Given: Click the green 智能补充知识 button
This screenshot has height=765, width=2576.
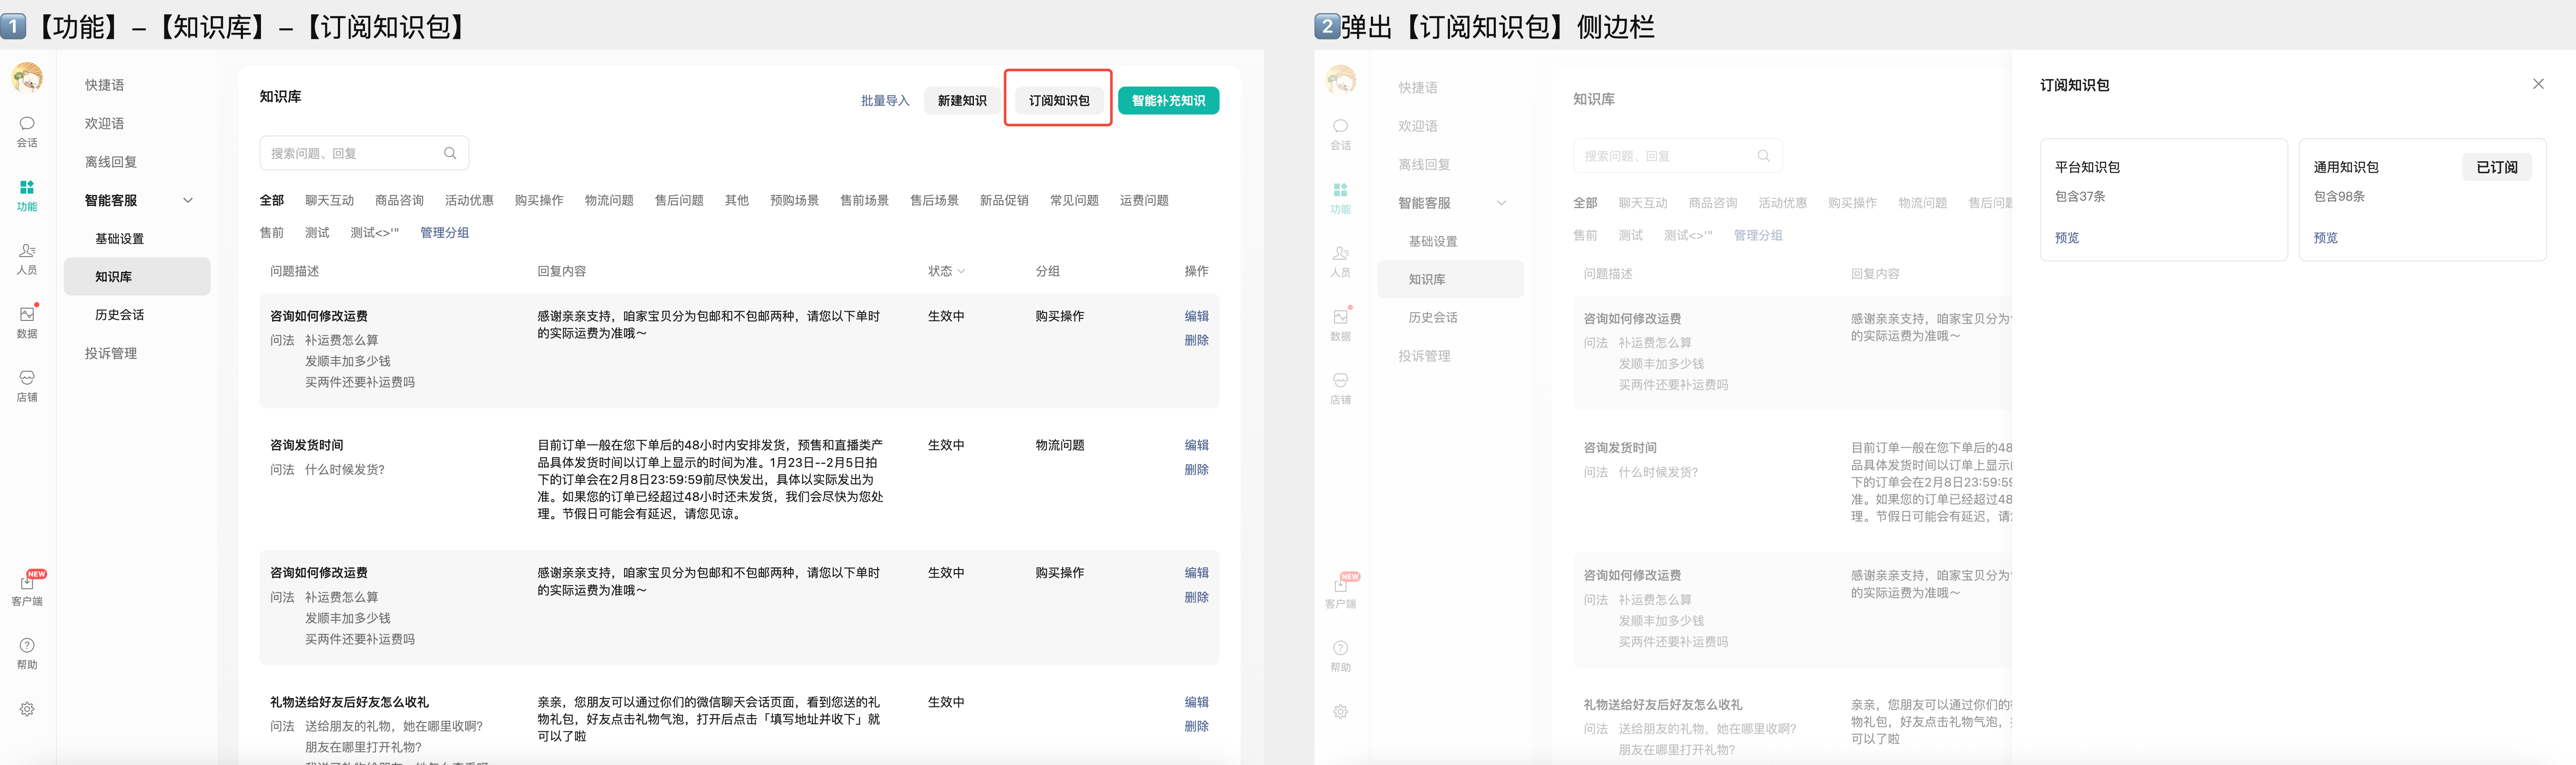Looking at the screenshot, I should (1168, 100).
